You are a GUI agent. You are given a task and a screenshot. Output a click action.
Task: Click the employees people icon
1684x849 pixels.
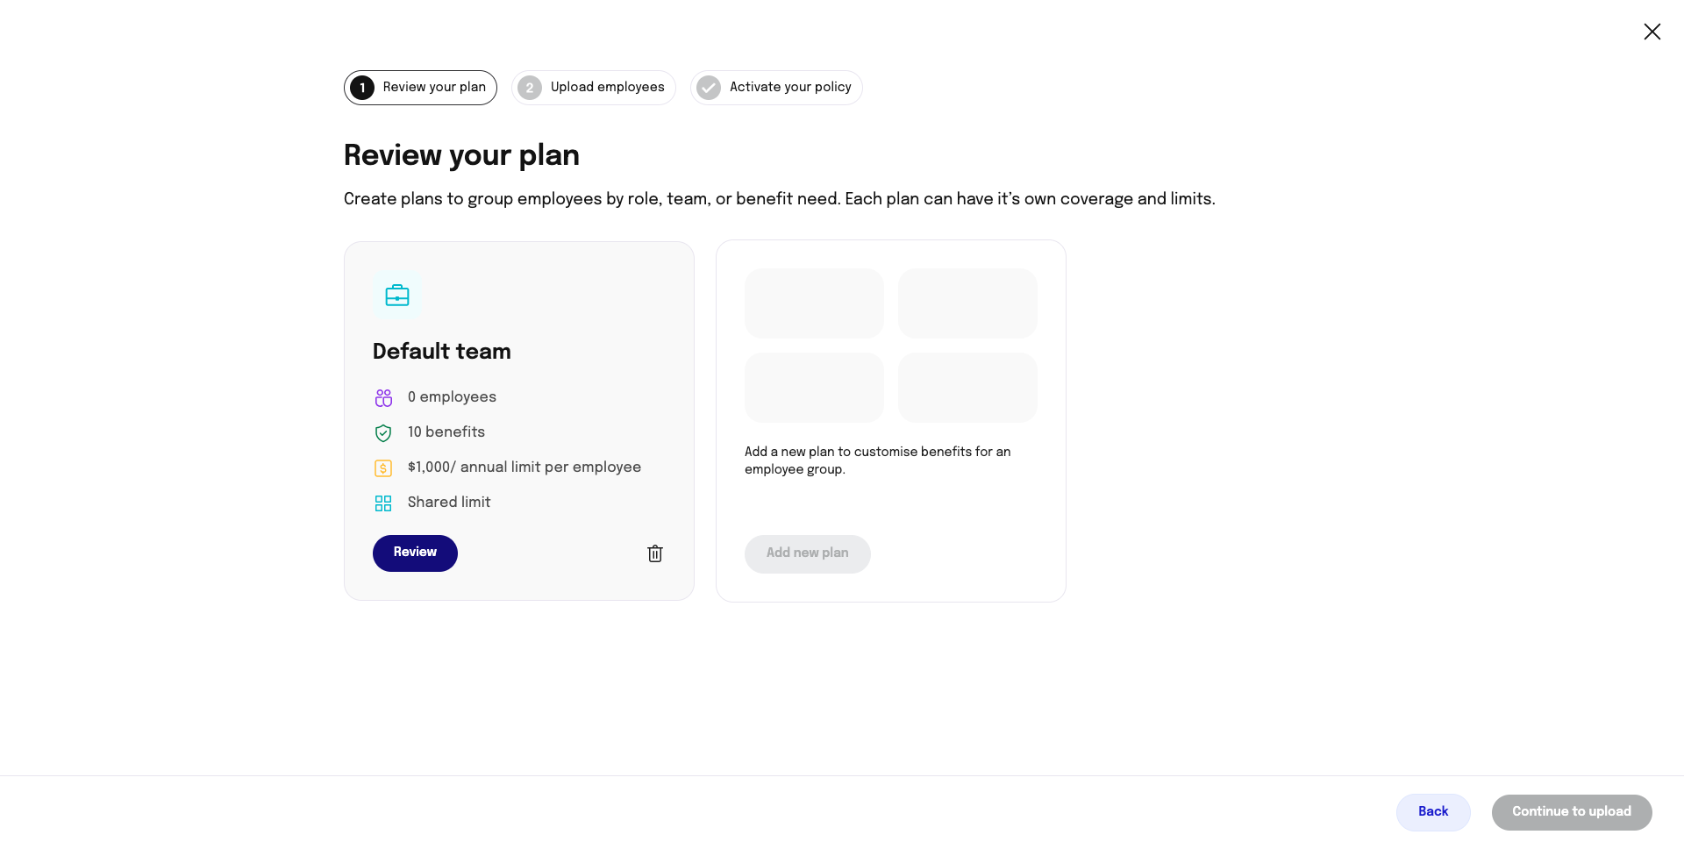[x=383, y=398]
